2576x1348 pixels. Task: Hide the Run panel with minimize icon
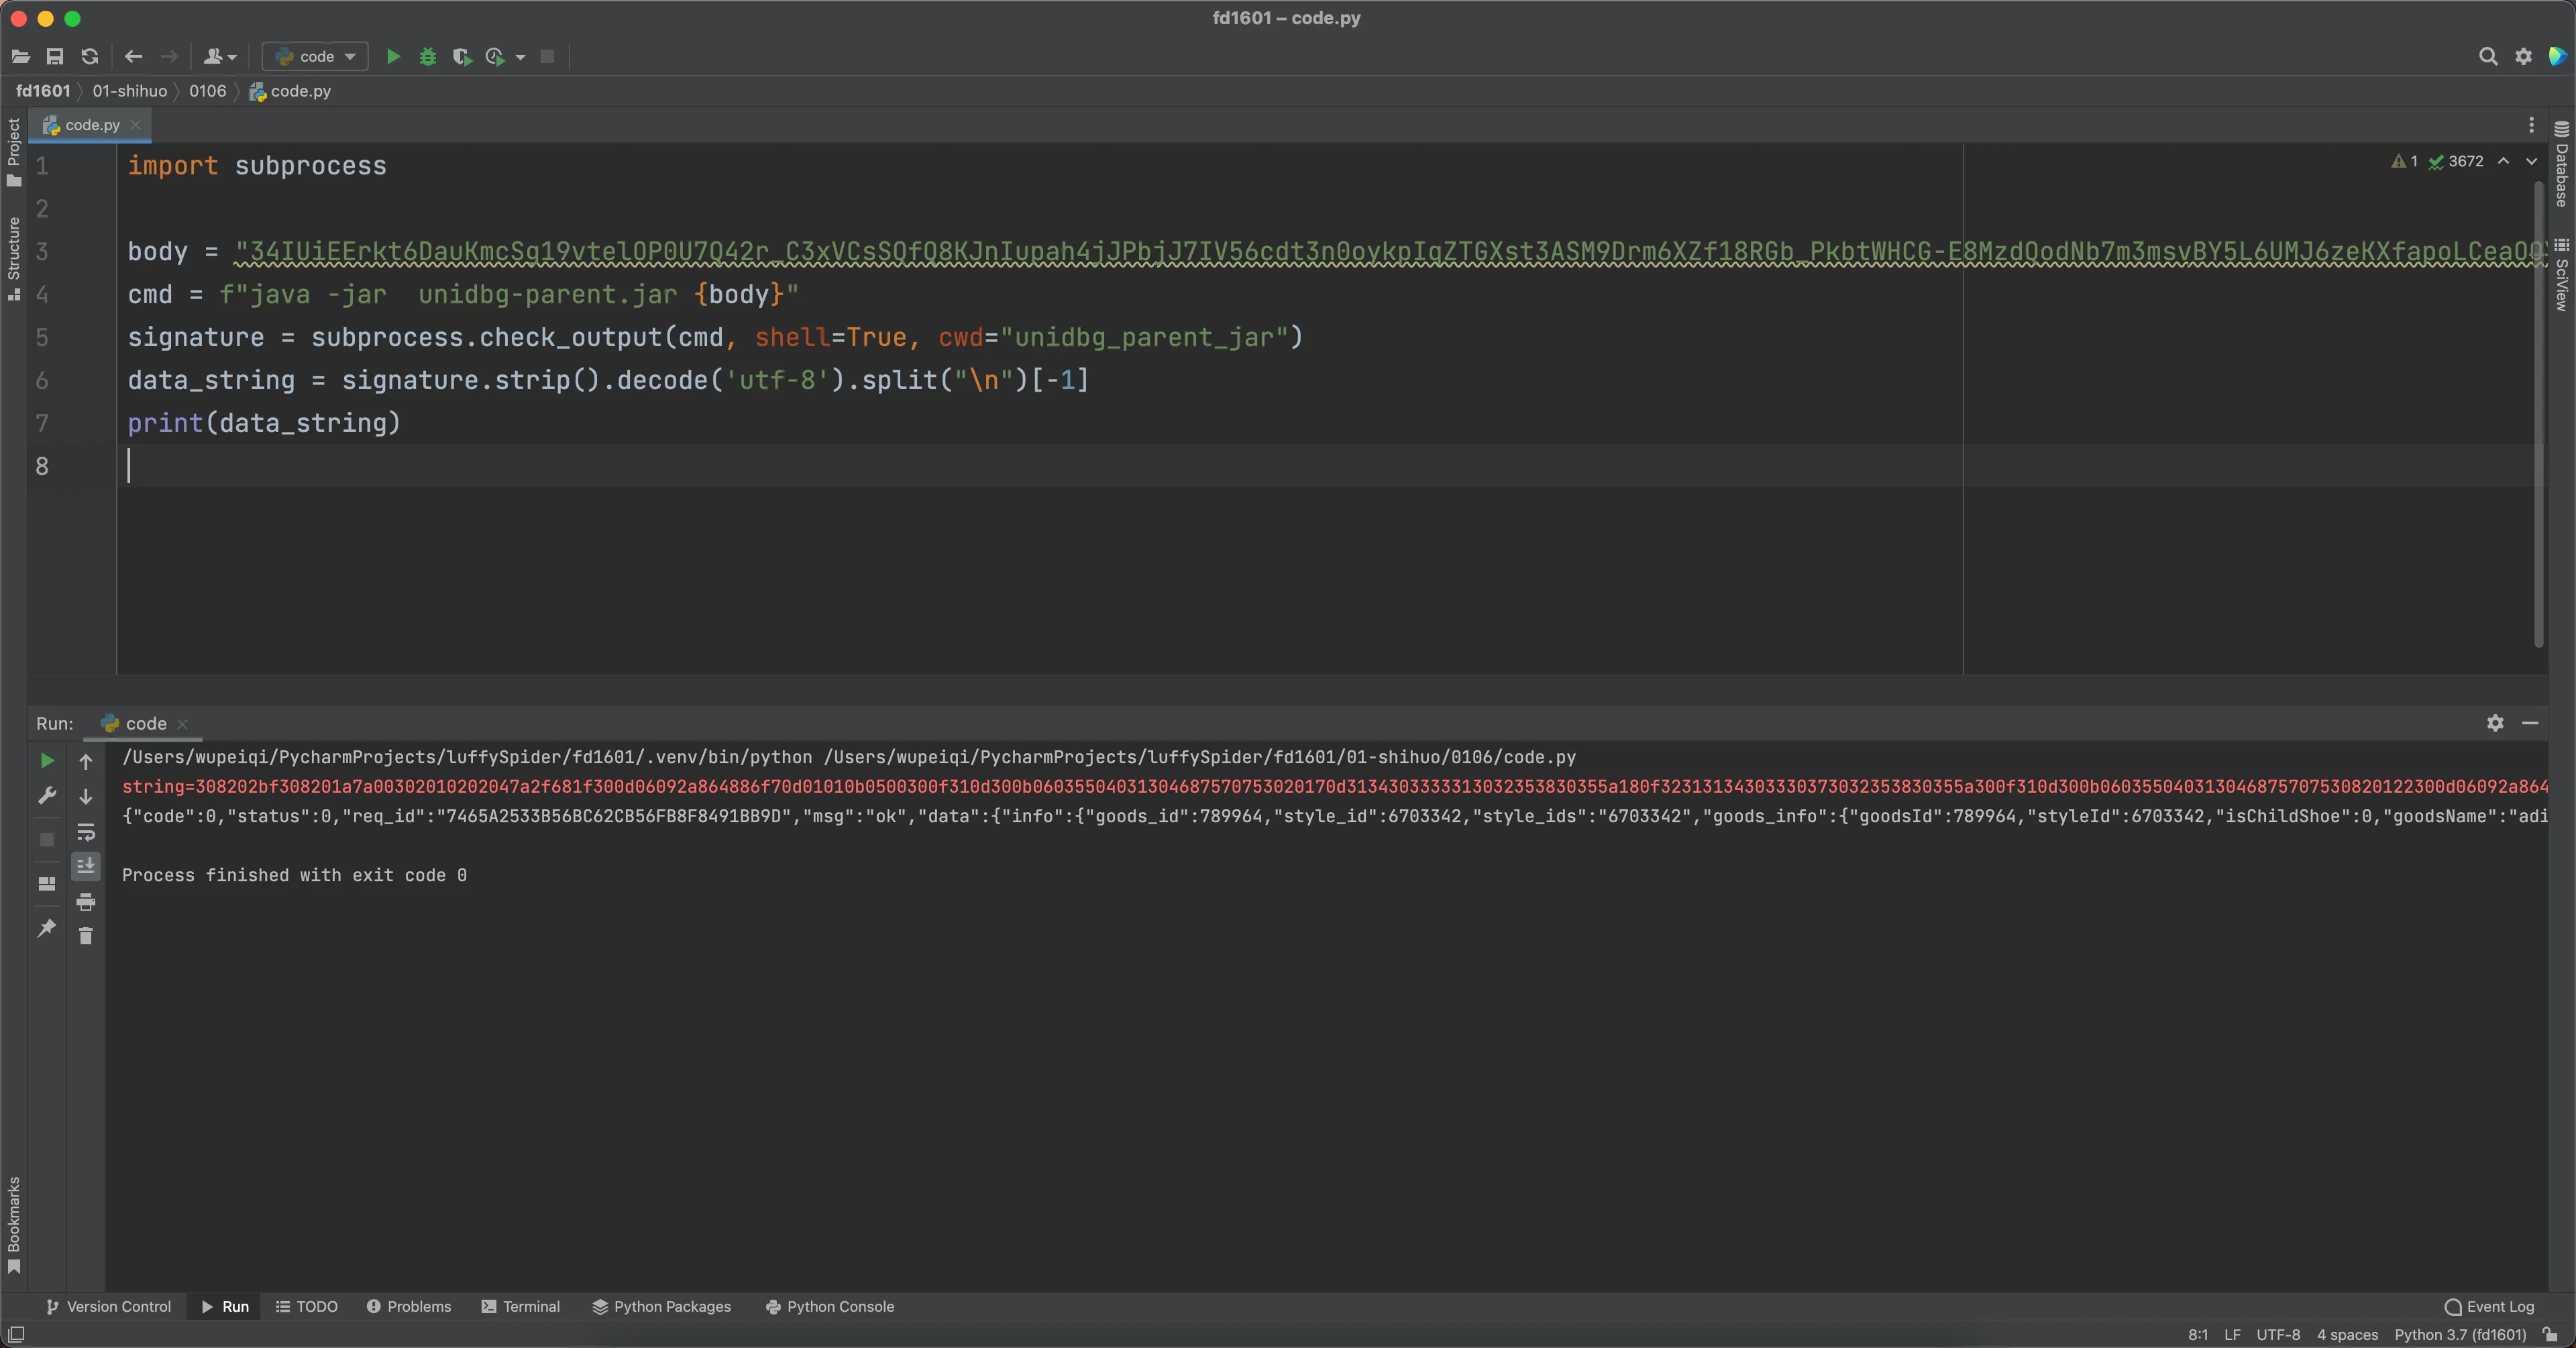point(2530,723)
